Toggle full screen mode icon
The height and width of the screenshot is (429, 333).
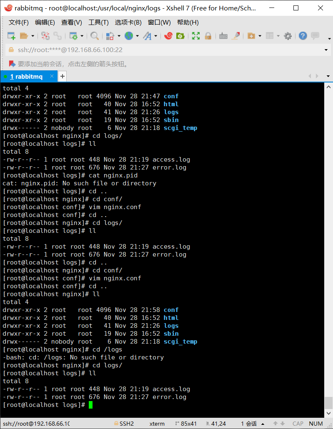tap(196, 36)
